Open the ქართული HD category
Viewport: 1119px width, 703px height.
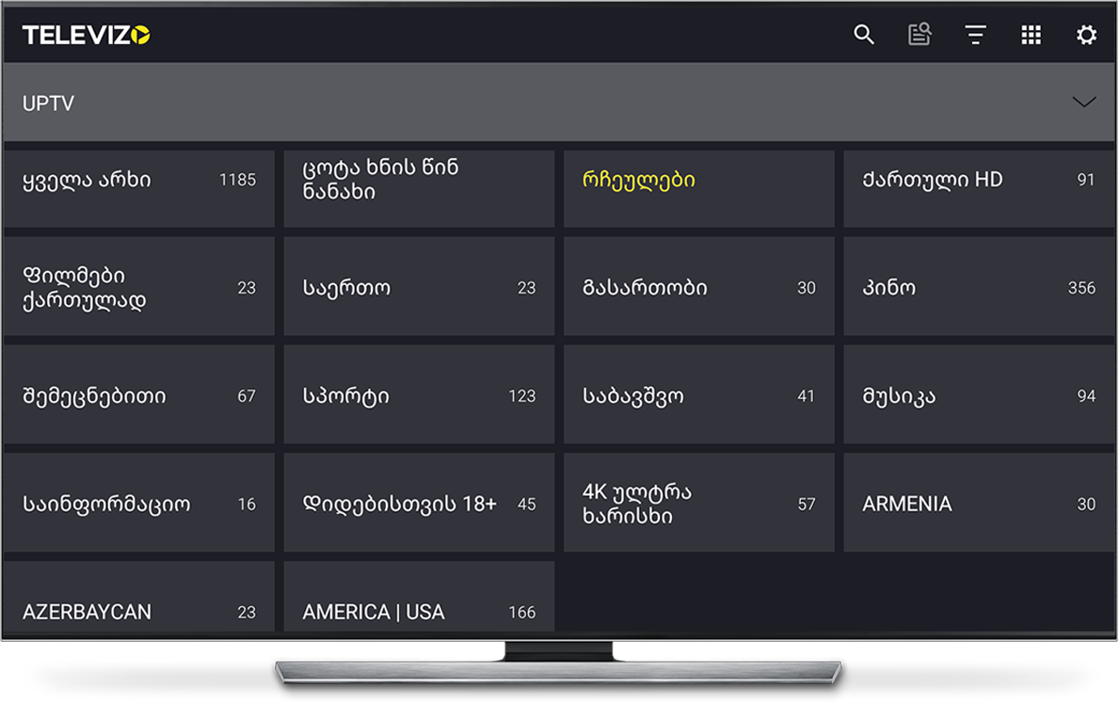coord(979,188)
